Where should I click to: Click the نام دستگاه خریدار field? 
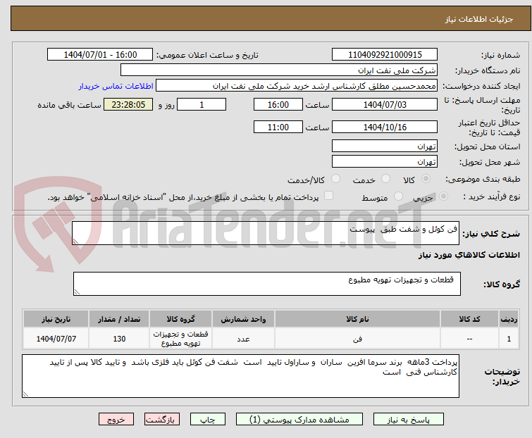[279, 70]
